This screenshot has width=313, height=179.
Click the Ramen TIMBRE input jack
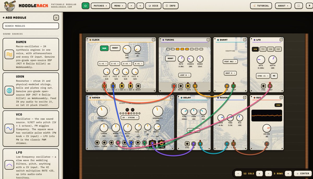coord(104,143)
